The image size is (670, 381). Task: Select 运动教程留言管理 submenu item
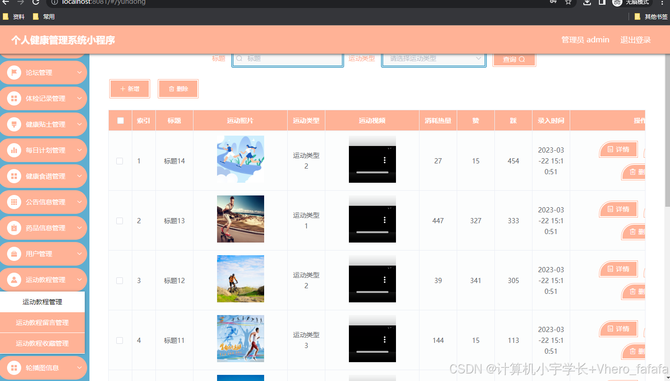tap(42, 323)
